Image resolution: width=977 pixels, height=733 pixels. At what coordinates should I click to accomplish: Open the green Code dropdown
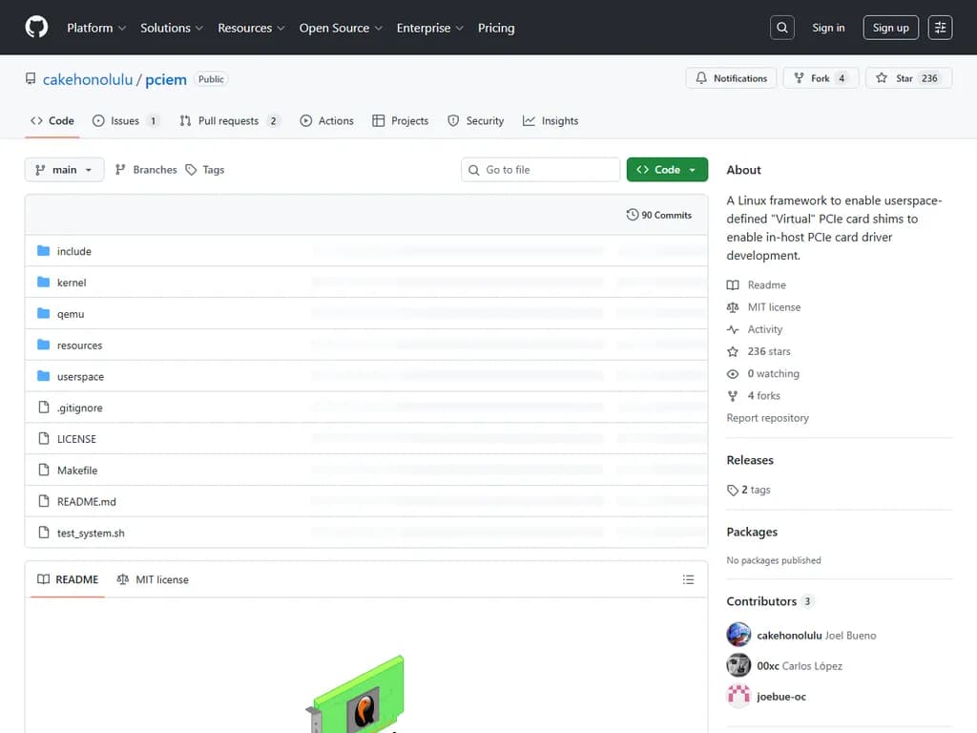(667, 170)
